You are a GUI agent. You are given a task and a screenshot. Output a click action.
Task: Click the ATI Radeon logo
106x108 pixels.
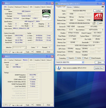pyautogui.click(x=98, y=17)
